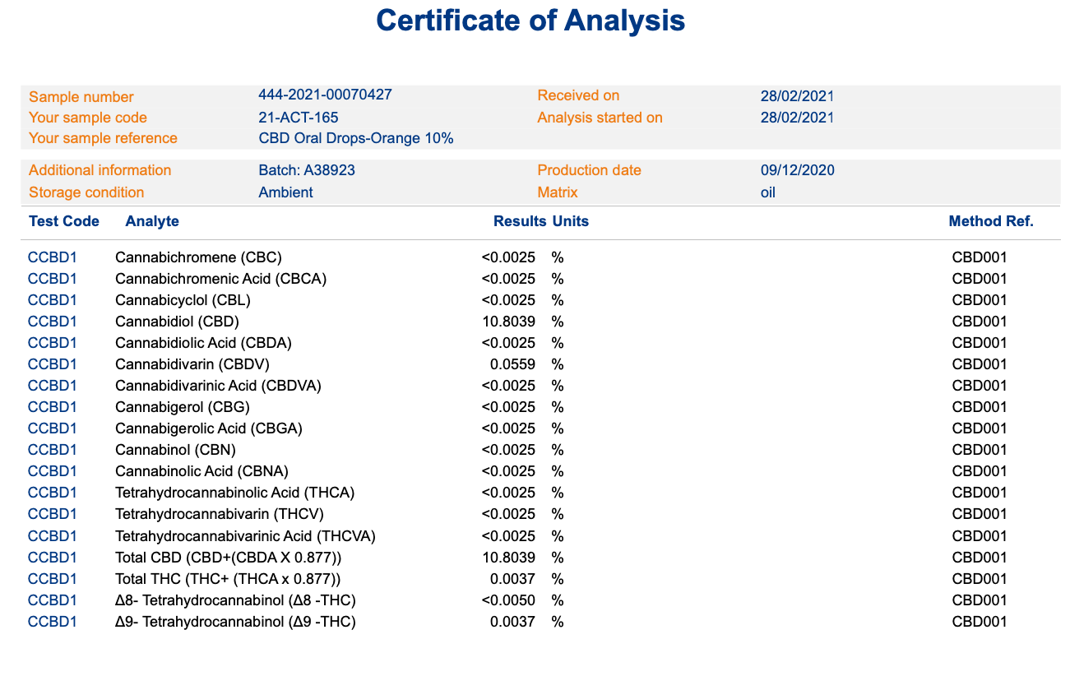Click Cannabidiolic Acid (CBDA) analyte

point(203,343)
